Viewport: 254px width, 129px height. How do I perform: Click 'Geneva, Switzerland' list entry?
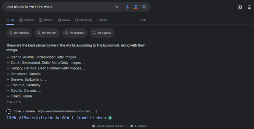[x=29, y=79]
